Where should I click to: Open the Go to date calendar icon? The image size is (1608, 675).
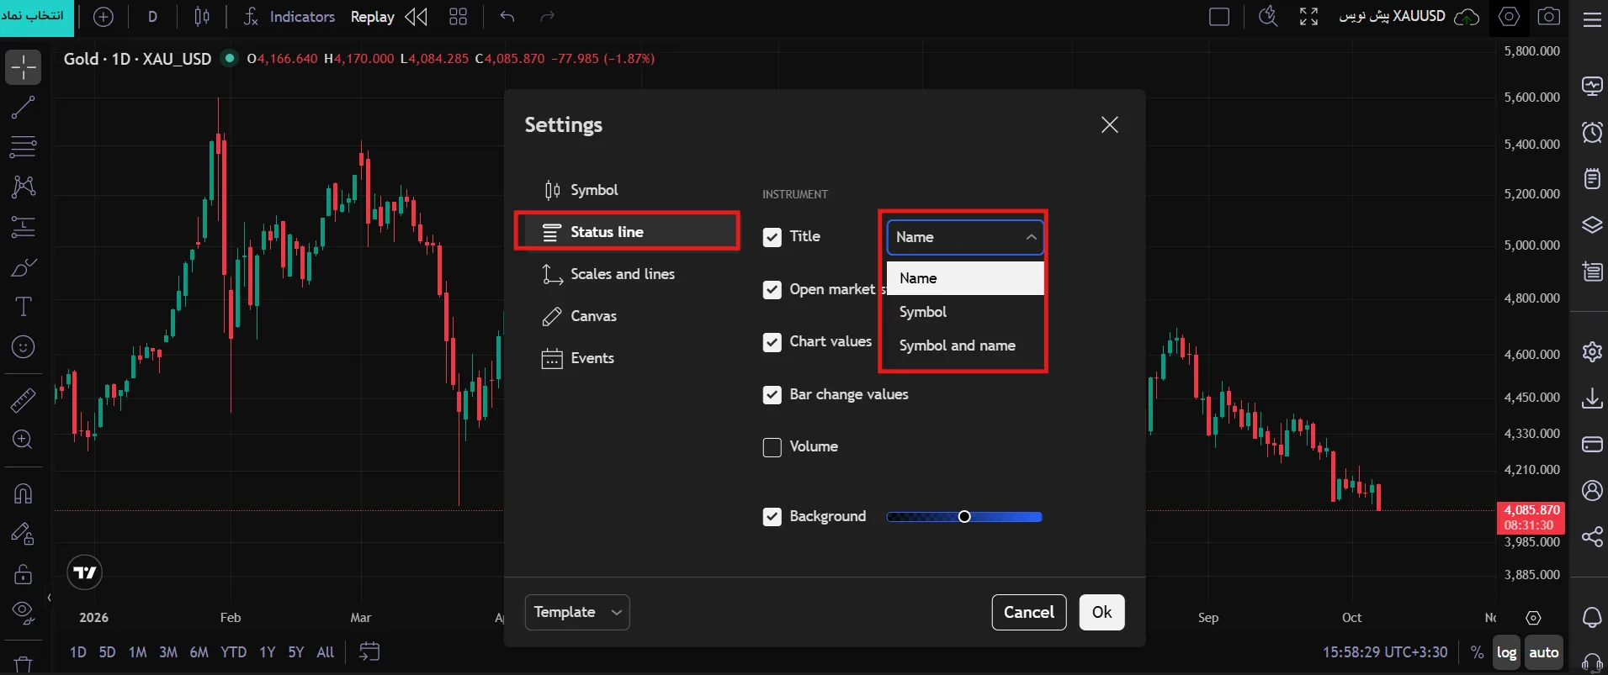(x=369, y=651)
